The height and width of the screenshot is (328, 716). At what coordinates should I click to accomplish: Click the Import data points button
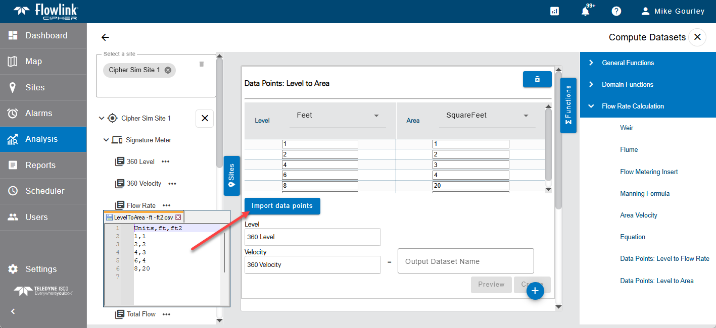(x=282, y=206)
